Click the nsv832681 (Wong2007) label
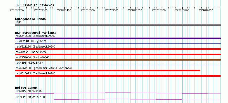This screenshot has width=228, height=103. (31, 41)
